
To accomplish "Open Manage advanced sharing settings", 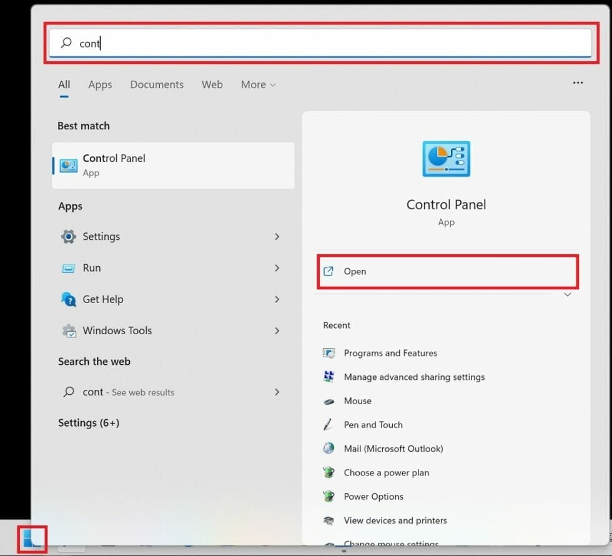I will pos(414,377).
